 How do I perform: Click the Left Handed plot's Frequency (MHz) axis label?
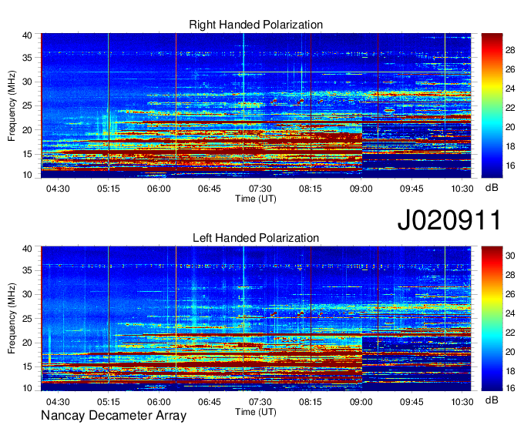[12, 319]
